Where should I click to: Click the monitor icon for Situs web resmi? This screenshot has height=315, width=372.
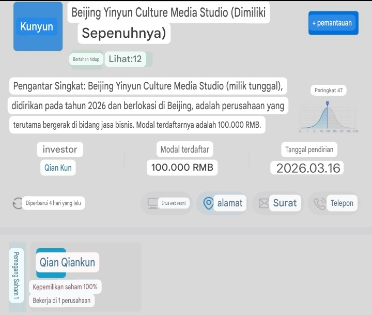point(152,204)
